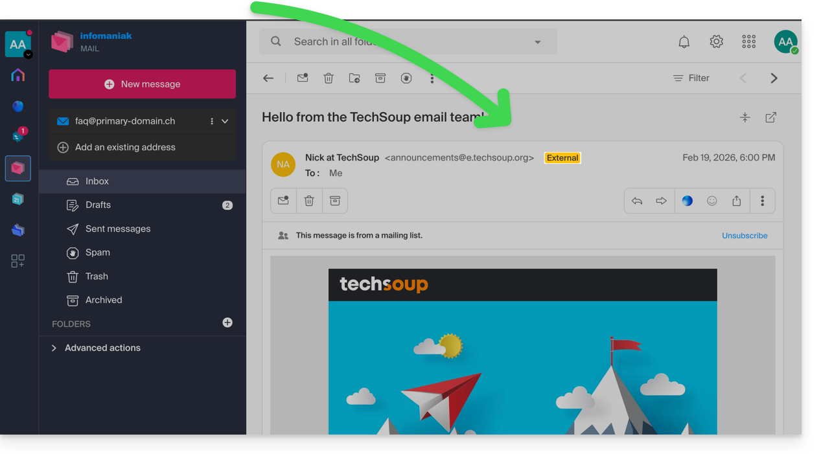Open message in new window icon
The width and height of the screenshot is (821, 454).
pyautogui.click(x=770, y=118)
